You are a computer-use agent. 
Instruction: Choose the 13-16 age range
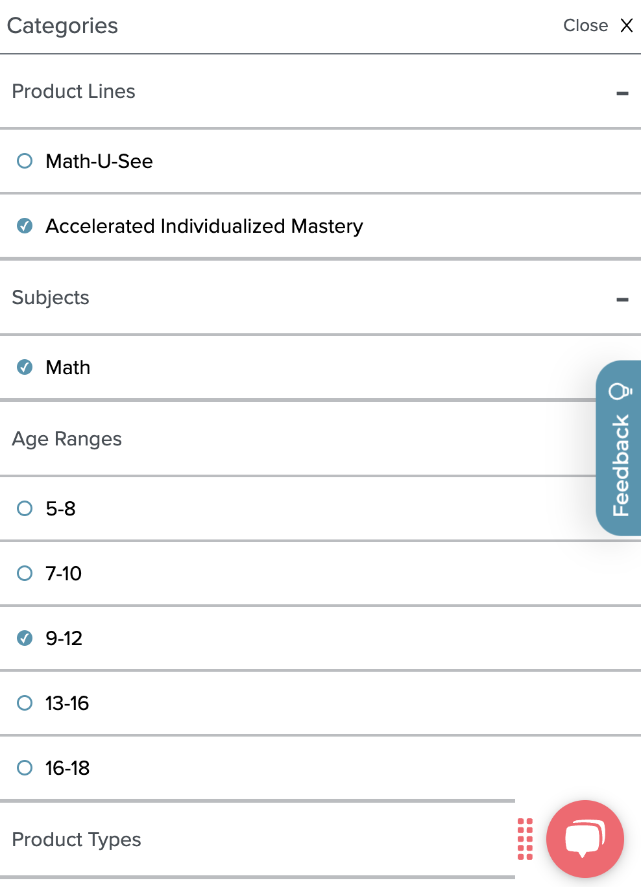click(25, 703)
